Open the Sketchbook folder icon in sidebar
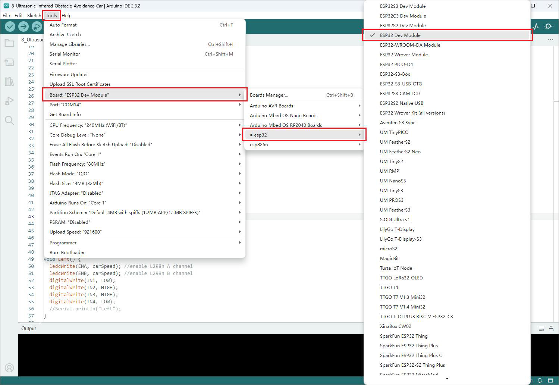Viewport: 559px width, 385px height. coord(9,43)
